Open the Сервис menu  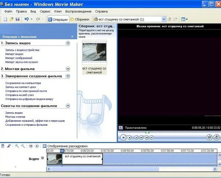coord(45,11)
